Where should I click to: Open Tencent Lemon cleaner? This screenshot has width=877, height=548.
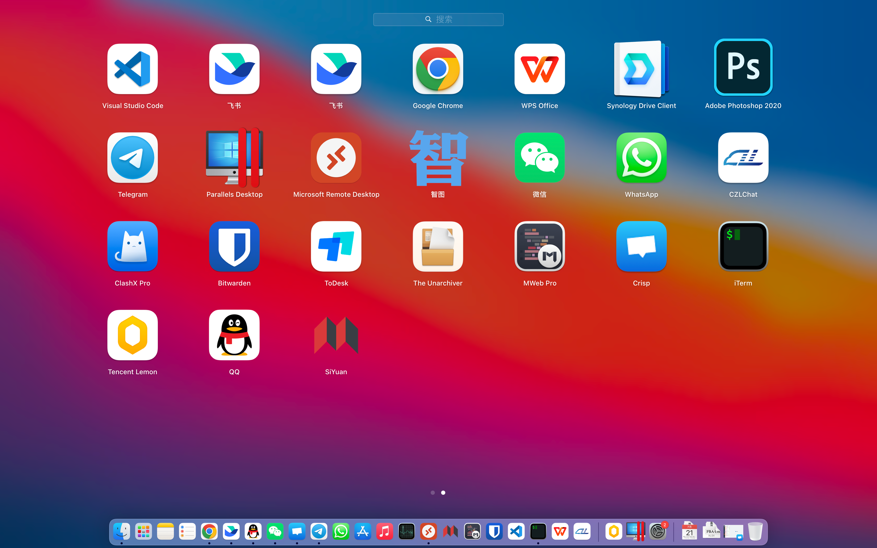[133, 335]
